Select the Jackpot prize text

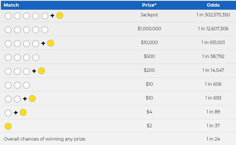pyautogui.click(x=149, y=15)
